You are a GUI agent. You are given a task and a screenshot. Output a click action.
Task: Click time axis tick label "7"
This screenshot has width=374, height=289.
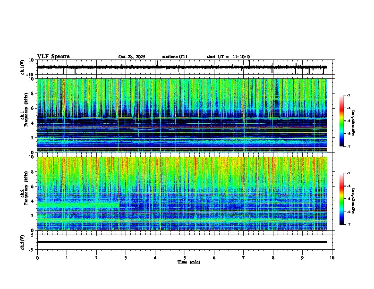tap(244, 258)
